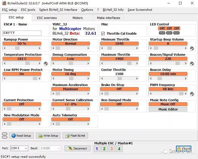Click the Sine Modulation Mode slider thumb
198x159 pixels.
[9, 124]
